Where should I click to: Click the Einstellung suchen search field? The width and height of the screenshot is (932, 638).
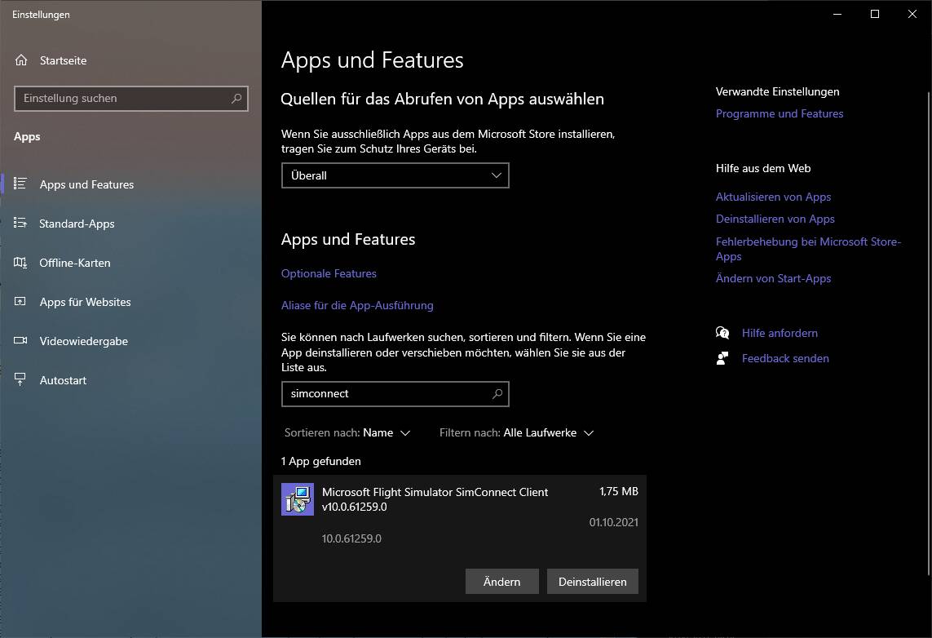pos(130,99)
